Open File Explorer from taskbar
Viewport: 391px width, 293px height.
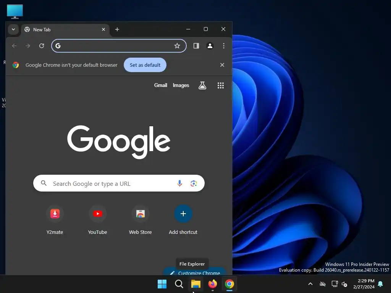tap(196, 284)
